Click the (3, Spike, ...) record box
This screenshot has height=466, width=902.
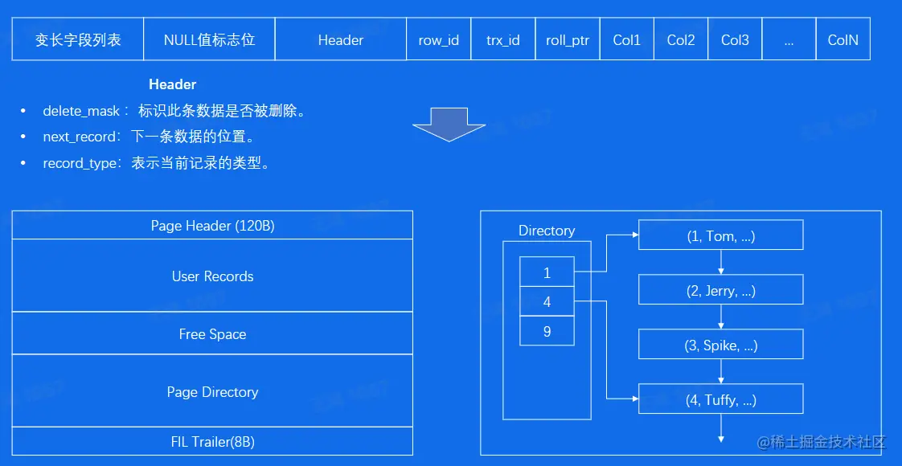coord(721,344)
